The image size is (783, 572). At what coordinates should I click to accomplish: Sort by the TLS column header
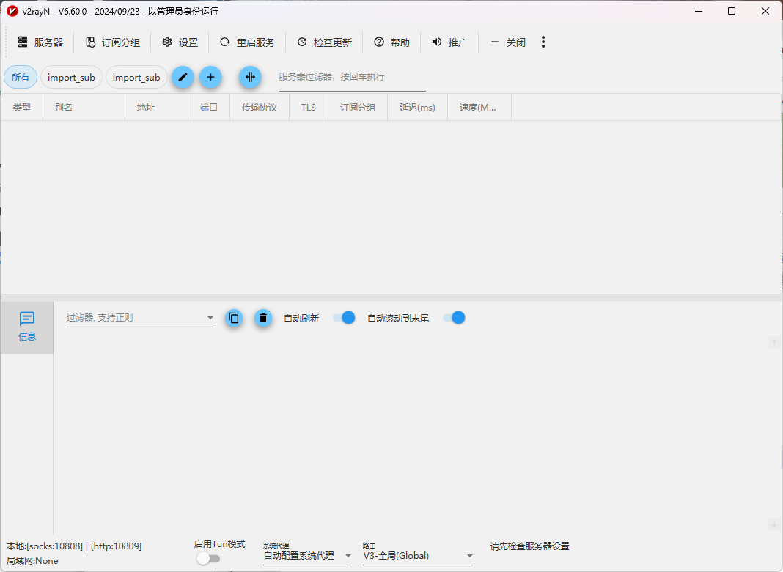click(309, 107)
